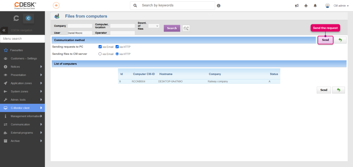Click the Application zones rocket icon
353x167 pixels.
pyautogui.click(x=6, y=83)
